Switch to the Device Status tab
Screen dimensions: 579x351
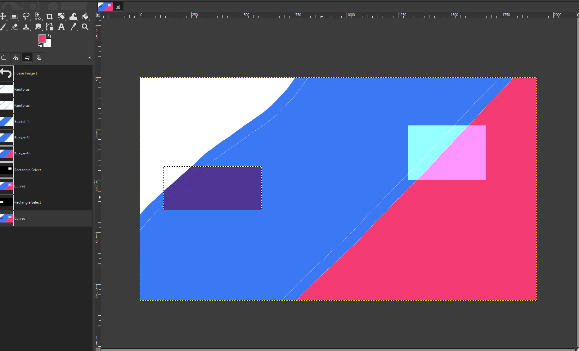[16, 58]
